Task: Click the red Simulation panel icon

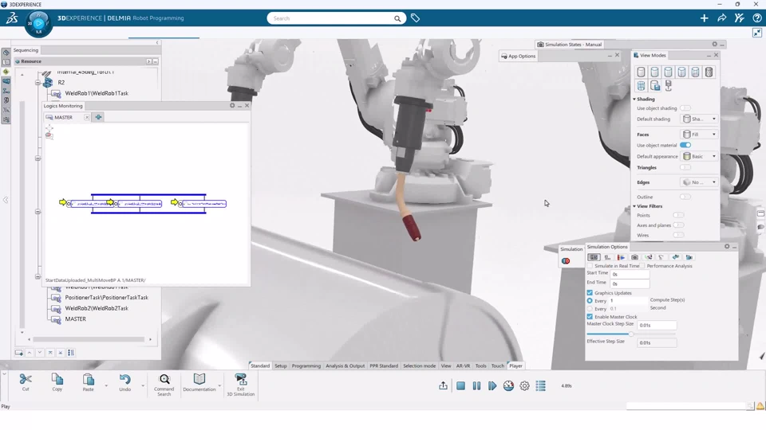Action: click(x=566, y=261)
